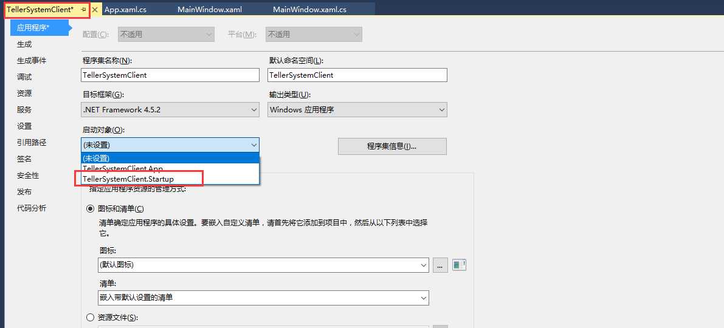This screenshot has height=328, width=724.
Task: Select the TellerSystemClient project properties tab
Action: (x=40, y=9)
